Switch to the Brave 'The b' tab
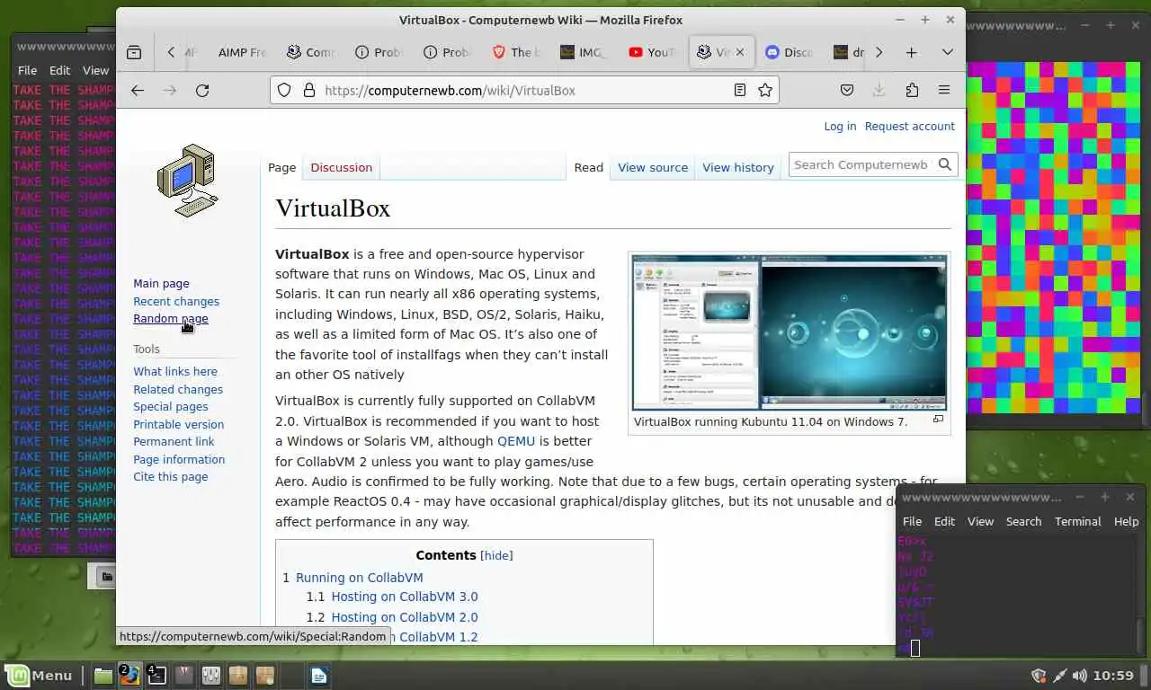The width and height of the screenshot is (1151, 690). pyautogui.click(x=516, y=52)
